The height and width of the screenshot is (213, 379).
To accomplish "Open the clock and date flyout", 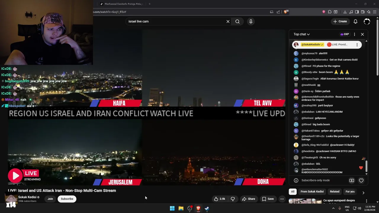I will coord(370,208).
